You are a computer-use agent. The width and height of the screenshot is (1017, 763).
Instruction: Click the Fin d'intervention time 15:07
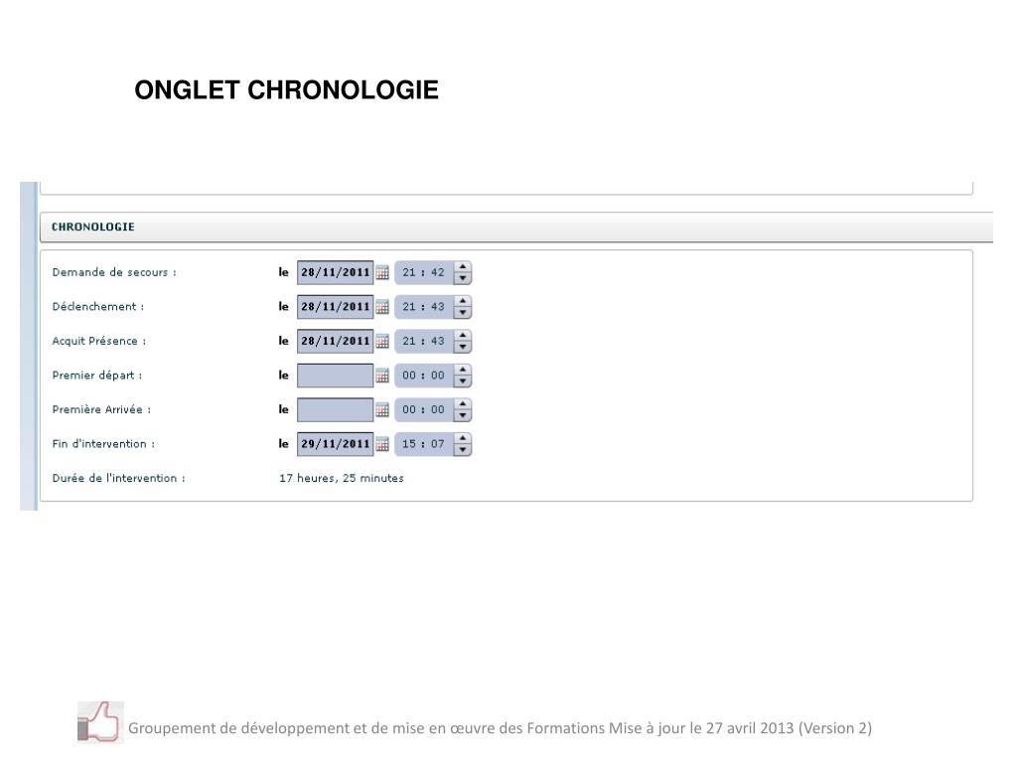[423, 444]
